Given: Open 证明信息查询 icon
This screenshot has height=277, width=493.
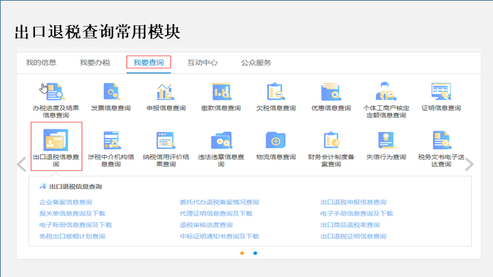Looking at the screenshot, I should click(441, 92).
